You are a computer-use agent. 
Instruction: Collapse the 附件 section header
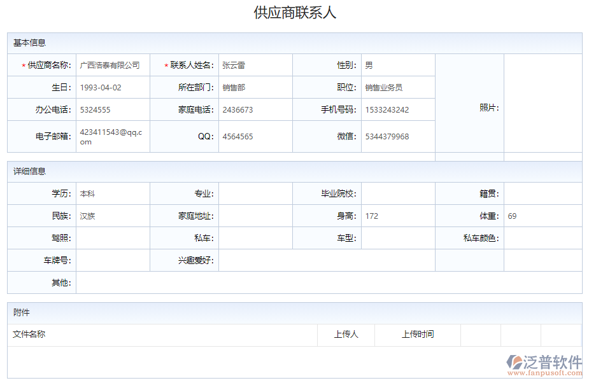coord(20,312)
